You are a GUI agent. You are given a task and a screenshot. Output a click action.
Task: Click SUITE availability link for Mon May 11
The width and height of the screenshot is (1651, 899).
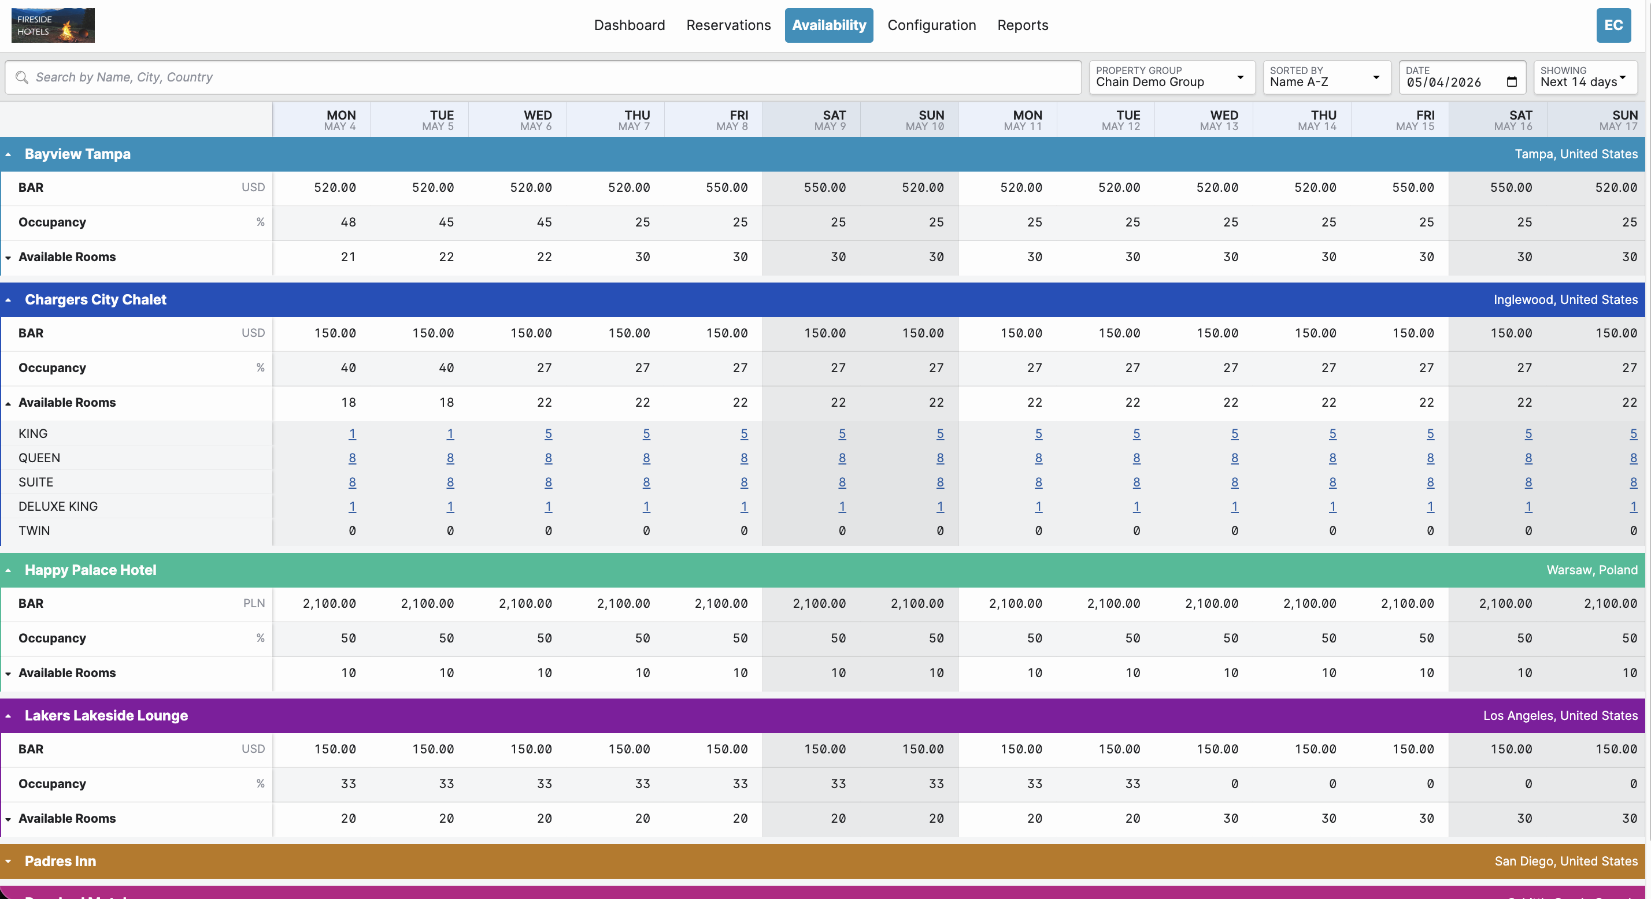1038,482
